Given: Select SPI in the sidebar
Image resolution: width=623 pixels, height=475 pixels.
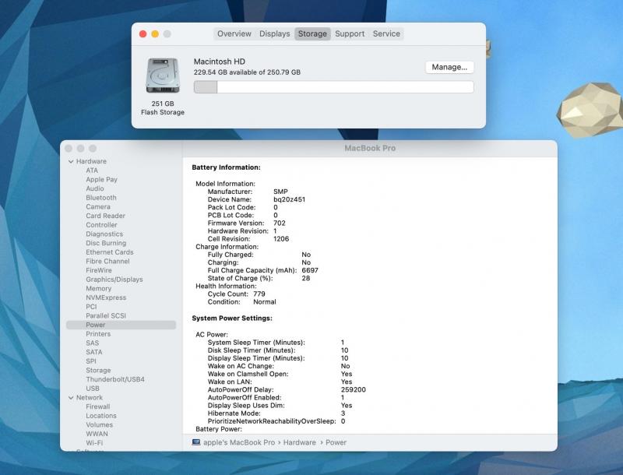Looking at the screenshot, I should [91, 361].
